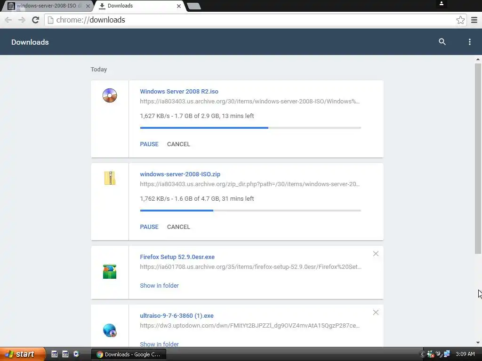Click the media player quick launch icon
Screen dimensions: 482x361
click(76, 354)
